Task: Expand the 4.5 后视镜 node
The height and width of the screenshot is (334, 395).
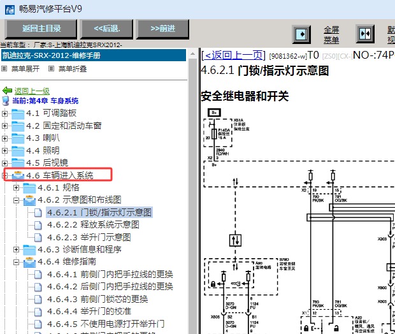Action: [x=4, y=163]
